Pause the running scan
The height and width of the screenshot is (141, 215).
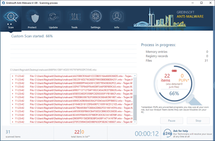coord(172,121)
